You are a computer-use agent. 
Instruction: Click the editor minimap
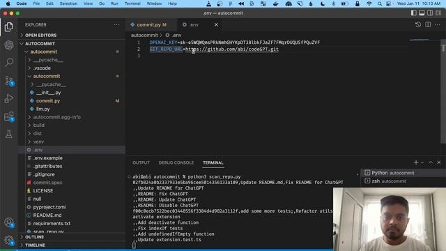(x=420, y=40)
